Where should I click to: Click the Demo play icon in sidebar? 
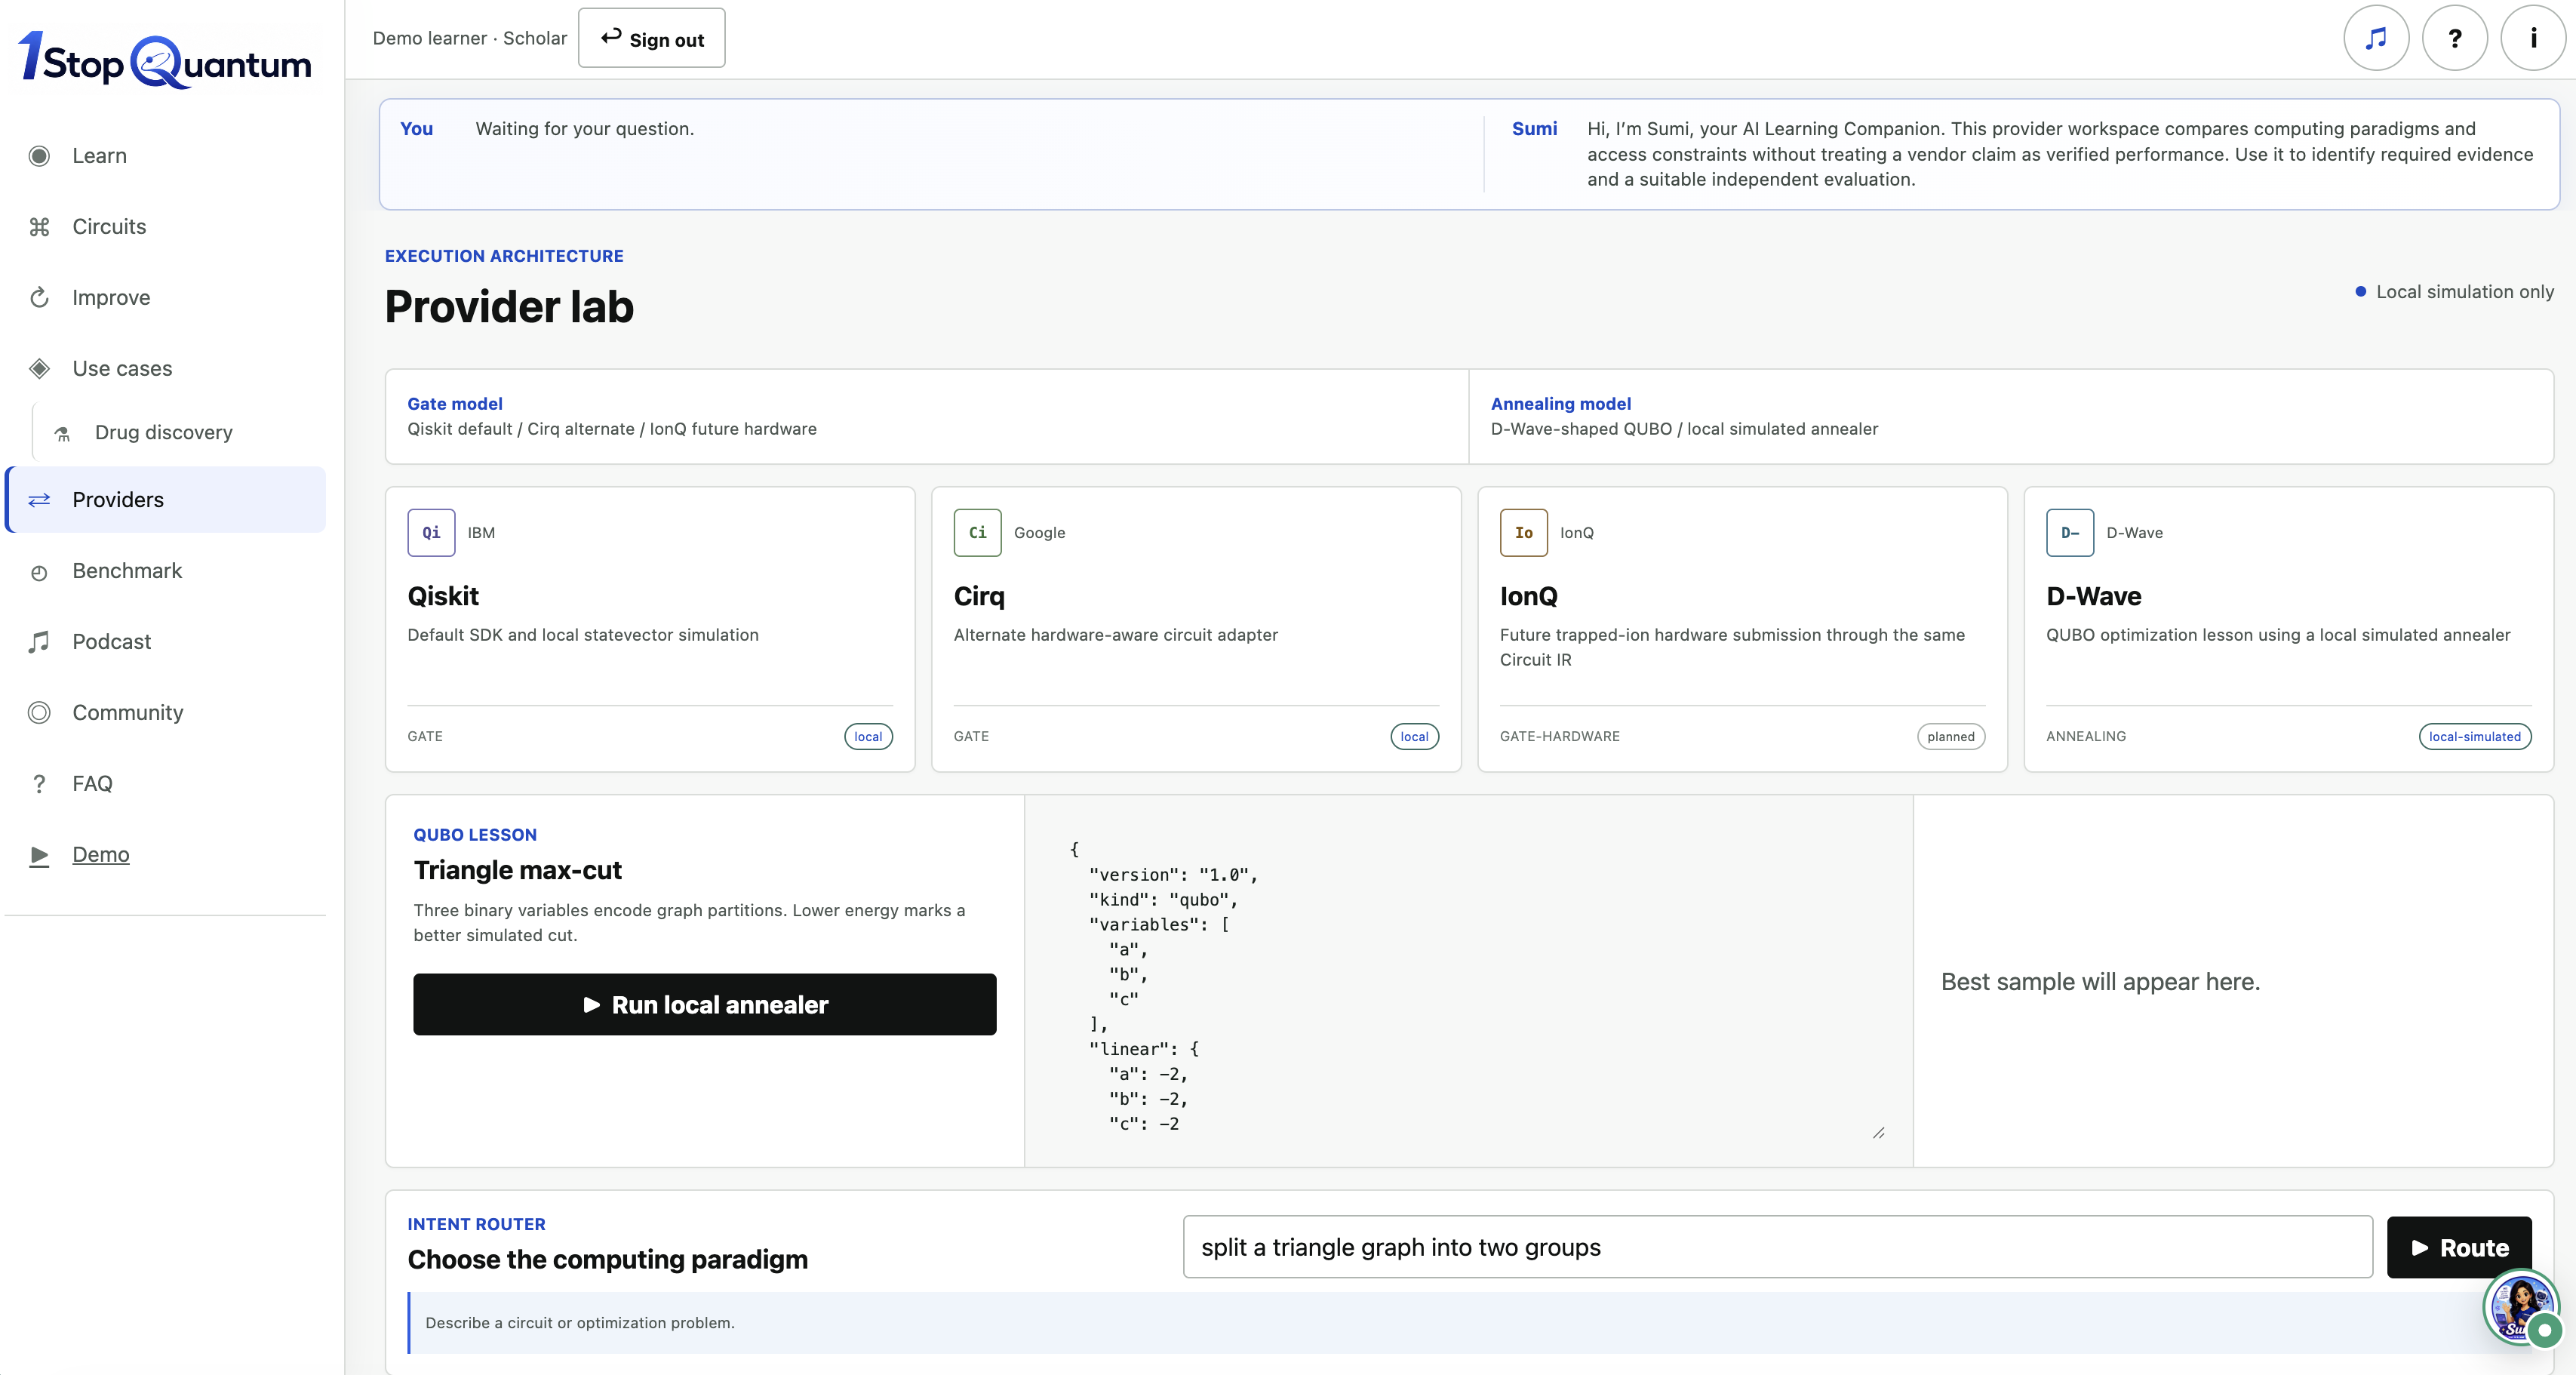(39, 855)
